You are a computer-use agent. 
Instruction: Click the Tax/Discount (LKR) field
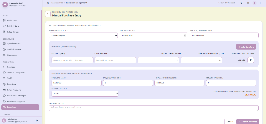point(128,83)
